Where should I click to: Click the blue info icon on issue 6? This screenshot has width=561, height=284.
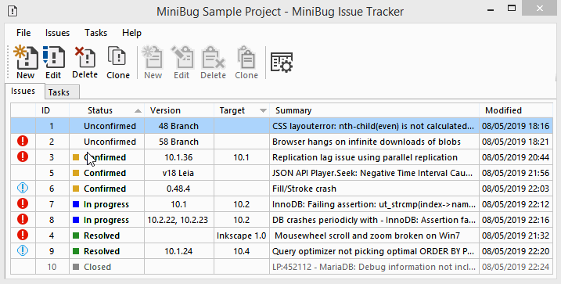pos(23,188)
